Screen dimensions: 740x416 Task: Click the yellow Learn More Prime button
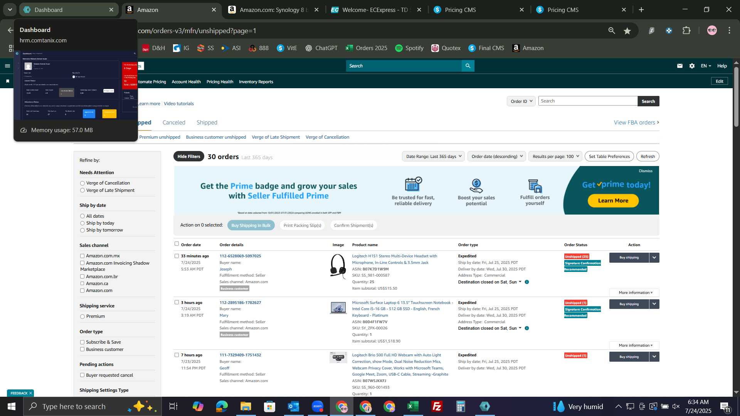(x=613, y=201)
